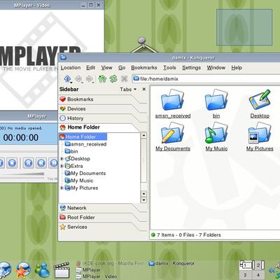Image resolution: width=280 pixels, height=280 pixels.
Task: Click sidebar tree scrollbar up arrow
Action: click(143, 135)
